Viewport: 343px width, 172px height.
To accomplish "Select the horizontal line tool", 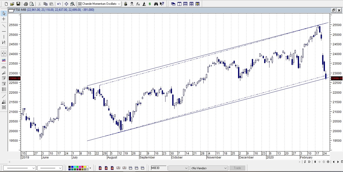I will 4,31.
